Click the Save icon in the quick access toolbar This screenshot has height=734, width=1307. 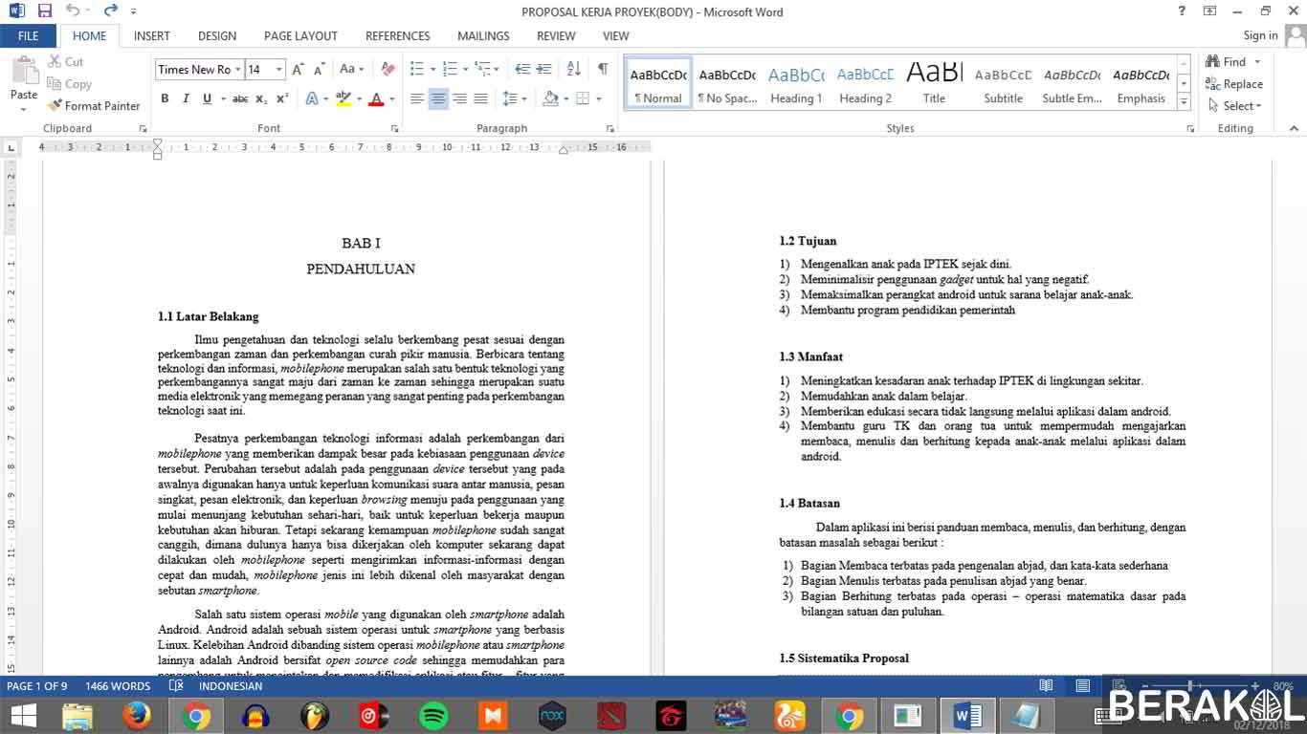click(44, 11)
